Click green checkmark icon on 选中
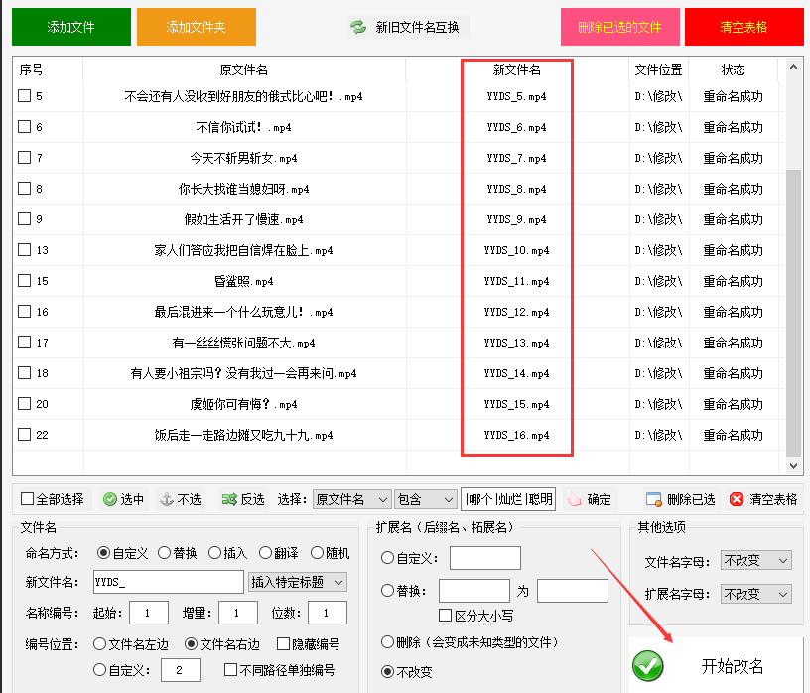 110,499
